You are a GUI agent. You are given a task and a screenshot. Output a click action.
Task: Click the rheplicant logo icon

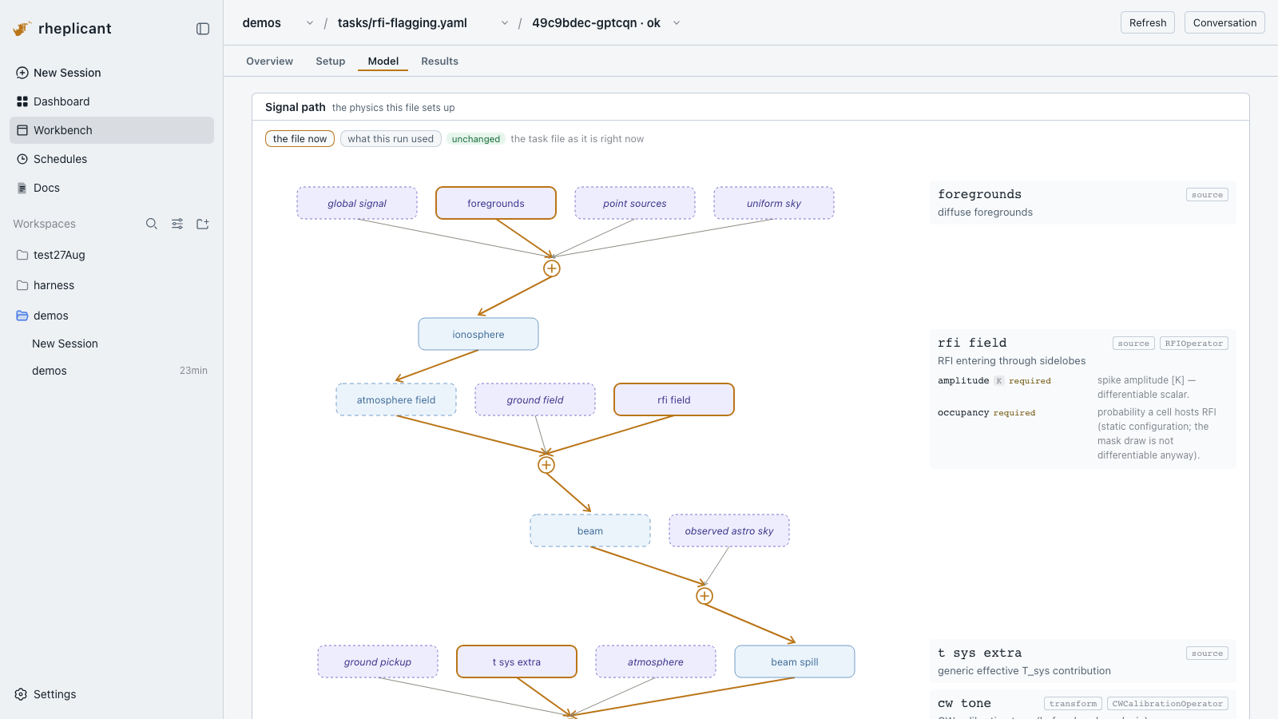(x=22, y=29)
